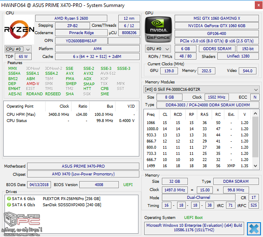Expand the G Skill memory module dropdown
This screenshot has width=263, height=237.
pos(201,90)
